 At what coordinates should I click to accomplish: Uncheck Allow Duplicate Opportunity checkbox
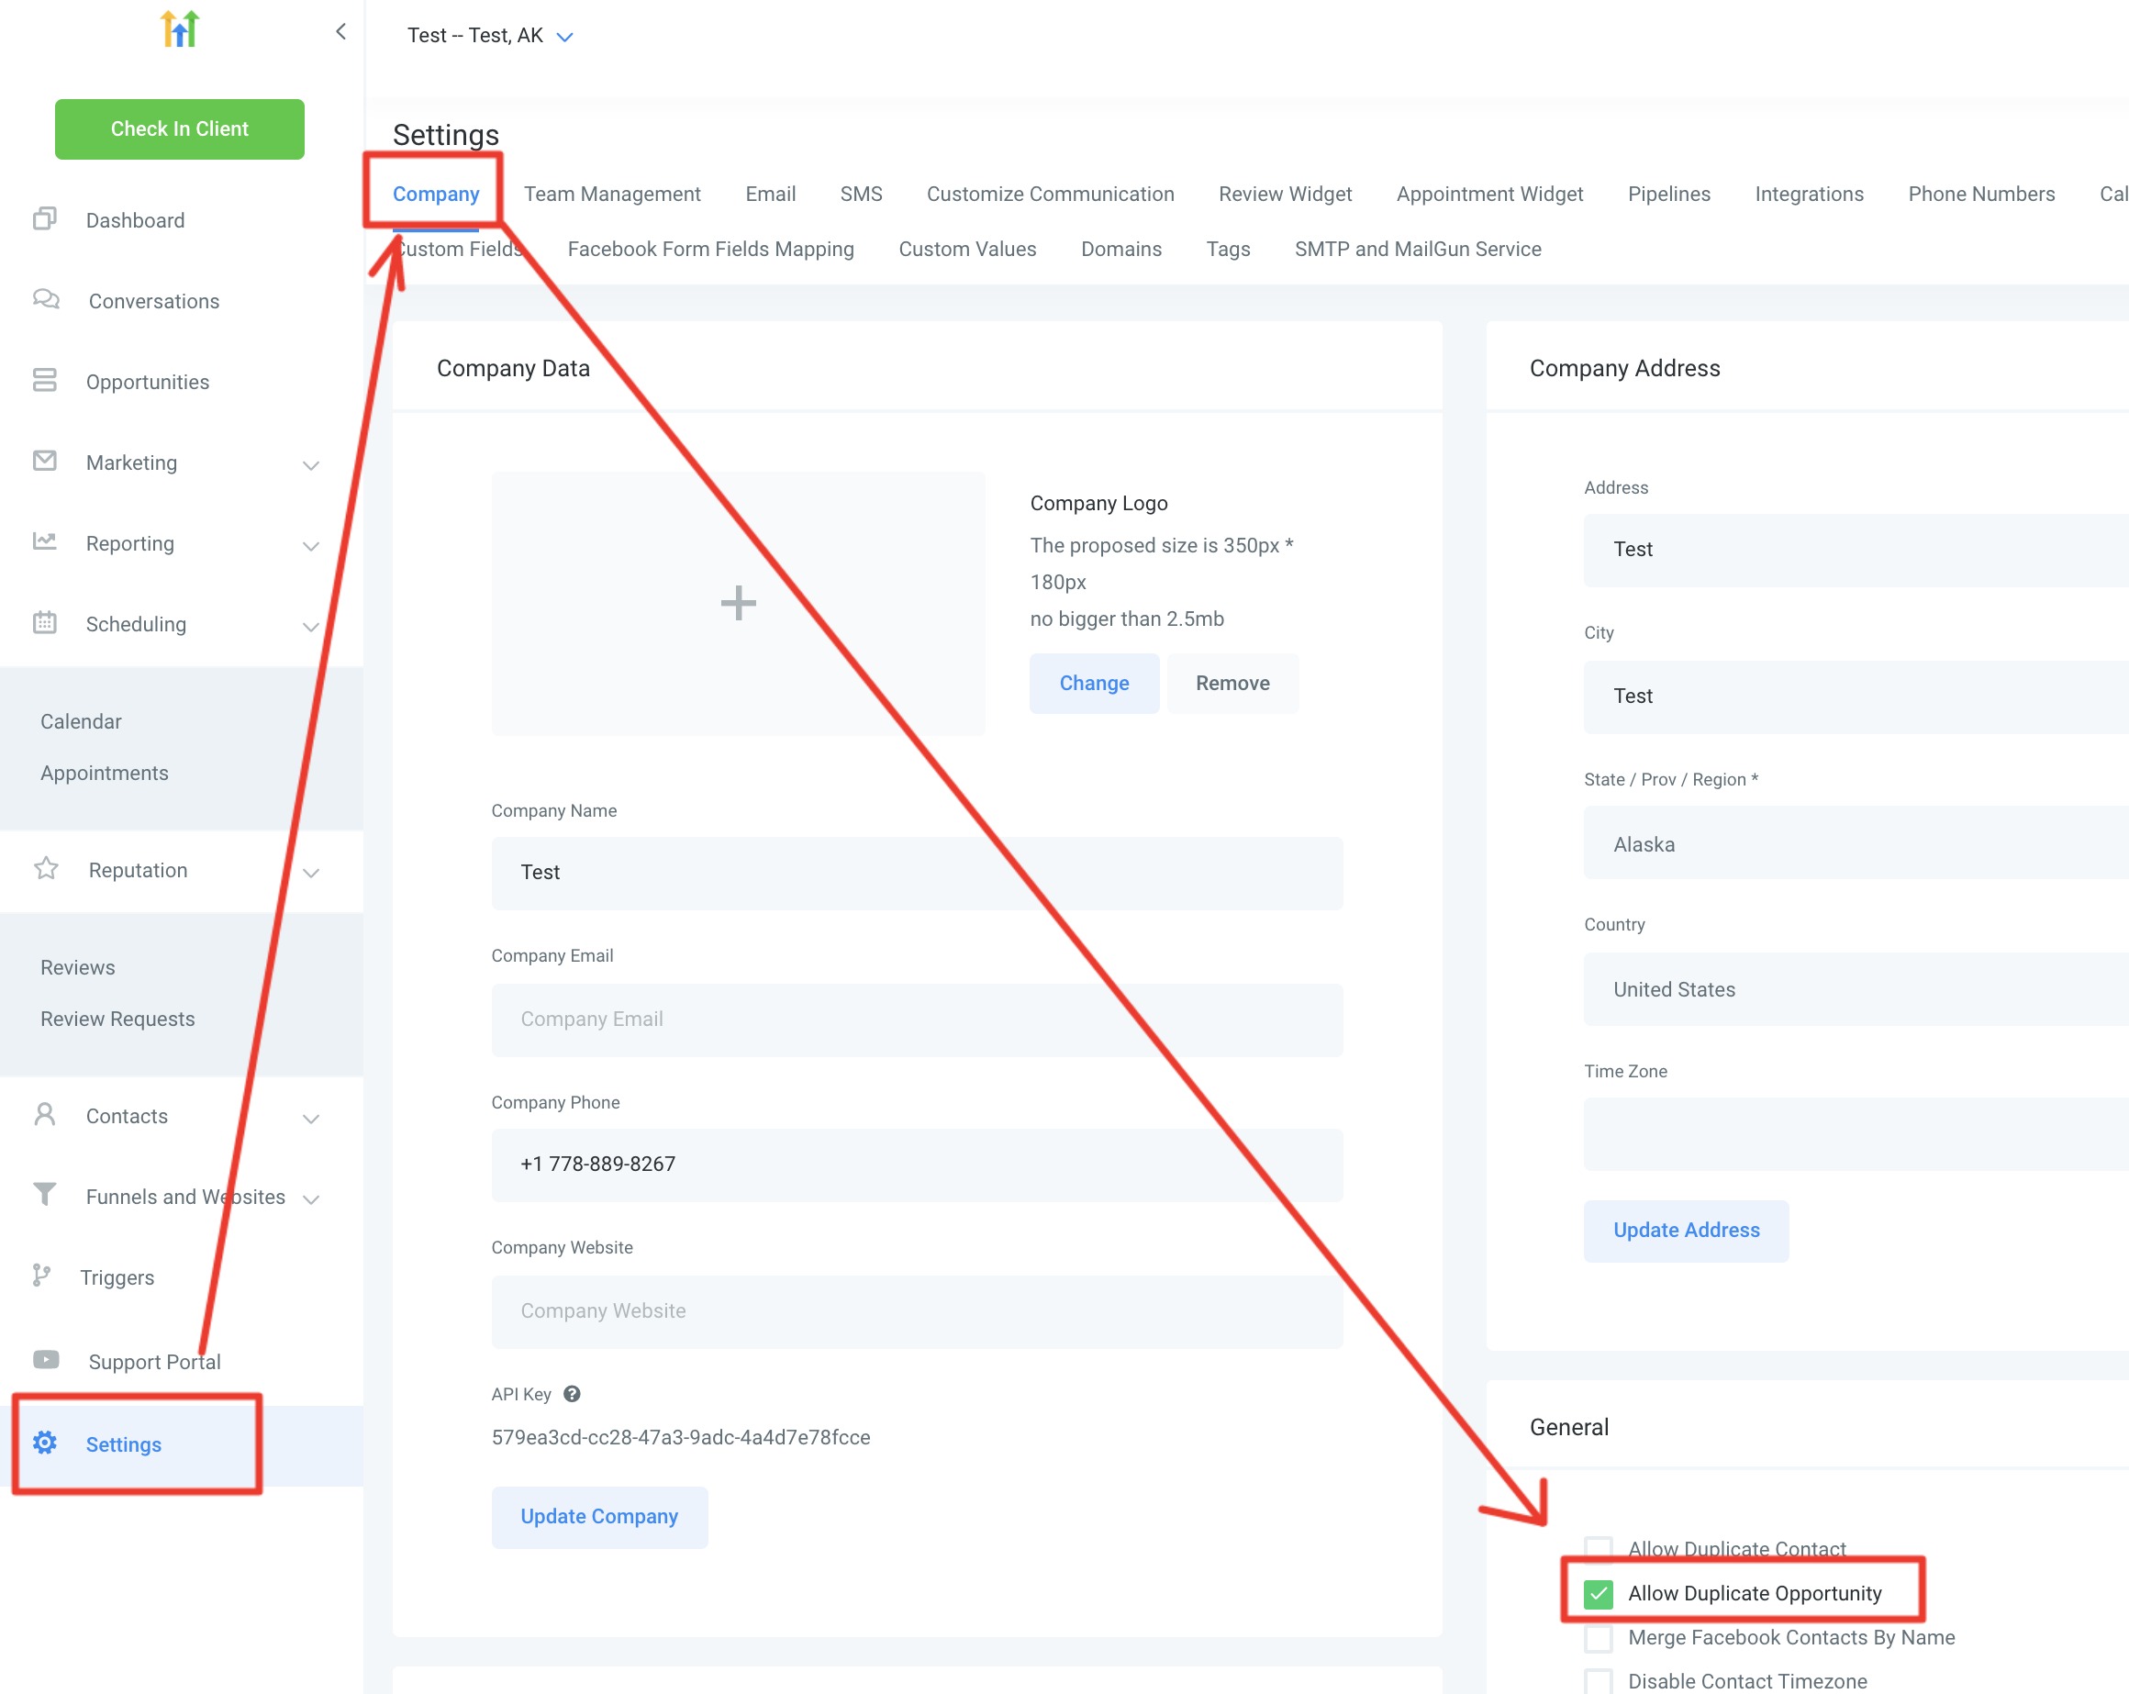click(1598, 1593)
